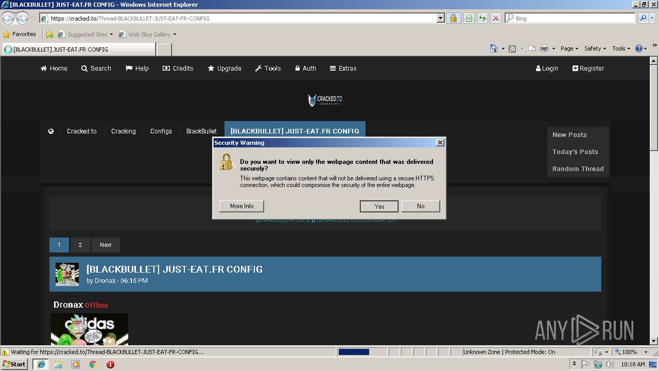Viewport: 659px width, 371px height.
Task: Click the Cracked.to site logo
Action: 325,100
